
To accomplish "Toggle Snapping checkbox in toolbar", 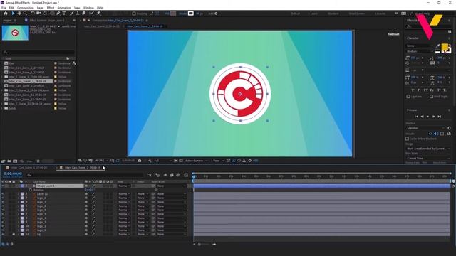I will 134,14.
